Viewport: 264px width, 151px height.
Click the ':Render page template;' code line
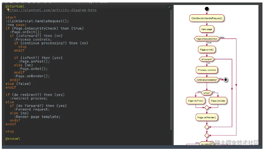click(37, 117)
